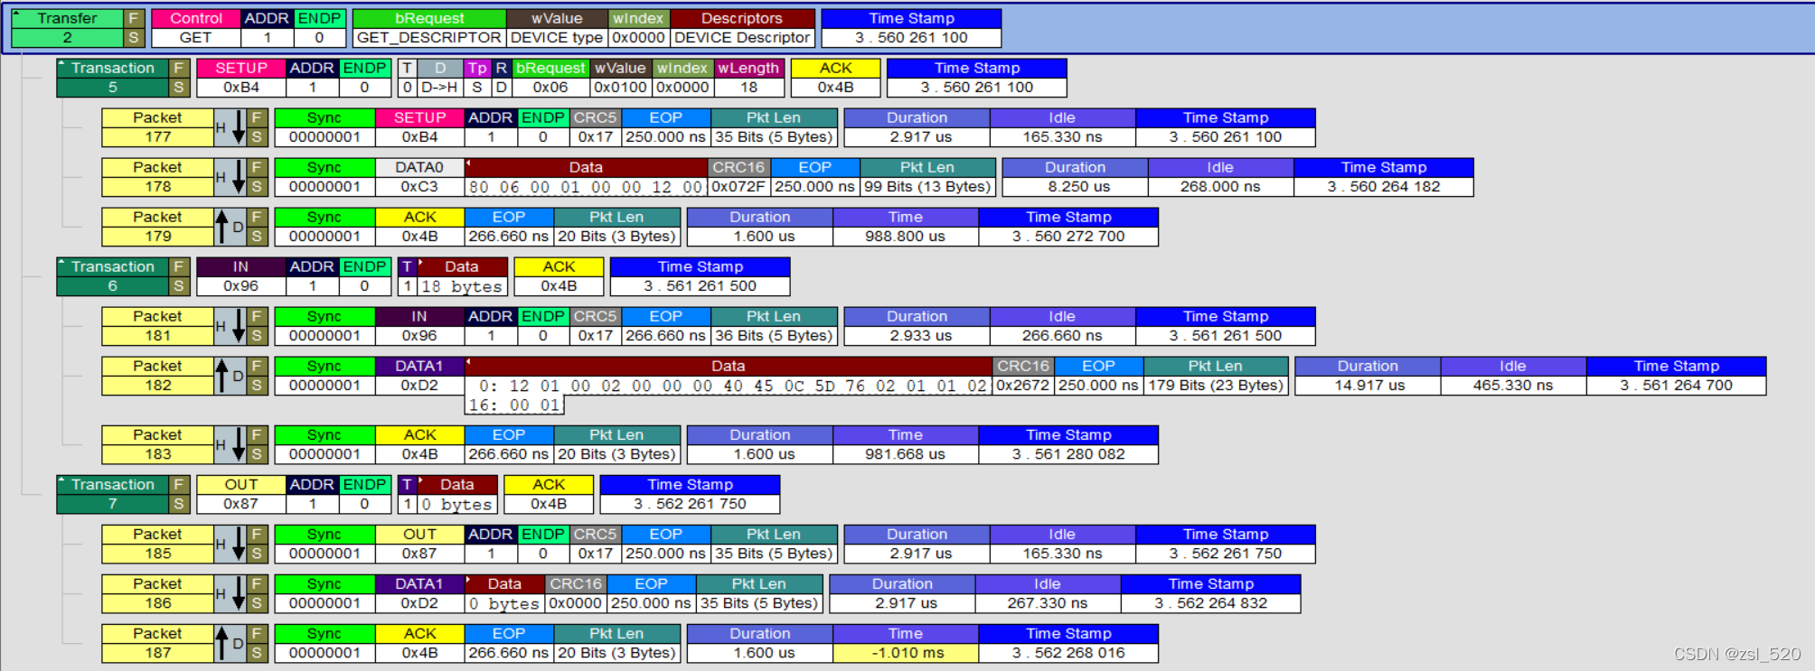Click the 'D->H' direction cell in Transaction 5
The height and width of the screenshot is (671, 1815).
pos(439,88)
